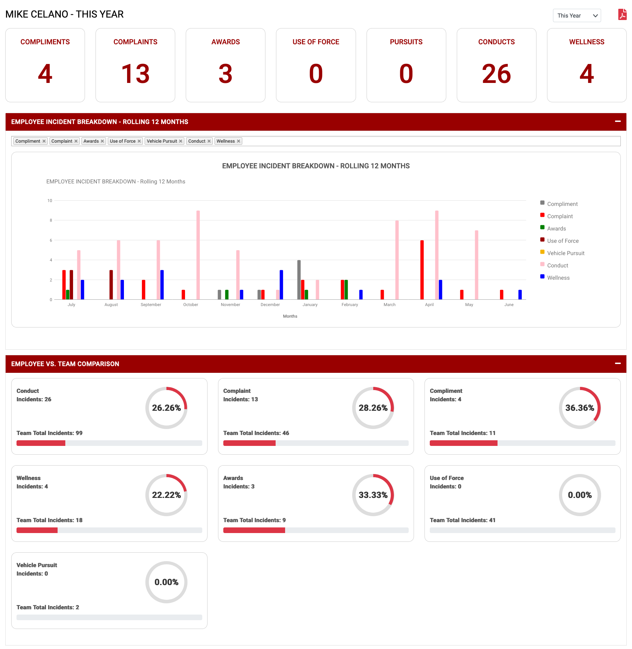Remove the Awards filter tag
The width and height of the screenshot is (632, 649).
point(103,141)
